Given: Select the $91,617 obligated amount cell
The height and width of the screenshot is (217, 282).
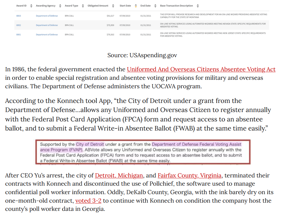Looking at the screenshot, I should 110,16.
